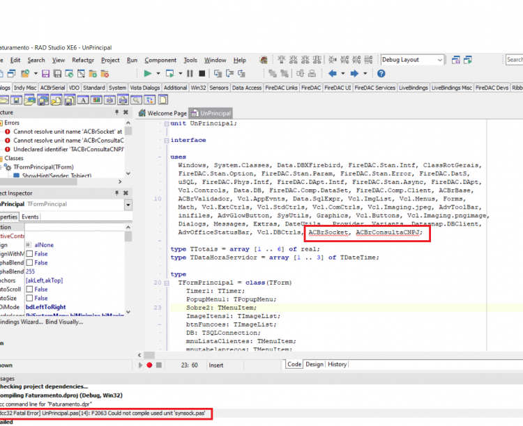Open the Tools menu
The height and width of the screenshot is (426, 523).
tap(190, 60)
